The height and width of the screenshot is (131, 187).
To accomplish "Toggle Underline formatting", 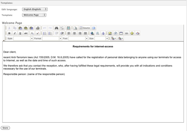I will [x=20, y=33].
